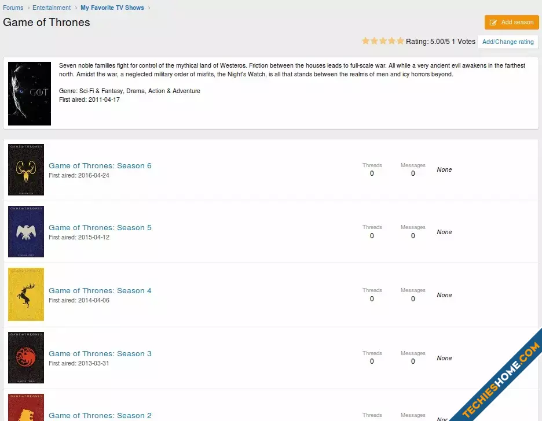Viewport: 542px width, 421px height.
Task: Click the Season 2 red poster thumbnail
Action: click(x=26, y=408)
